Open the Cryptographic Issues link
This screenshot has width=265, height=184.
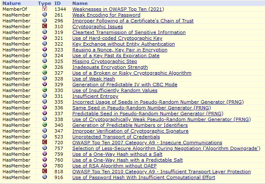[x=98, y=27]
